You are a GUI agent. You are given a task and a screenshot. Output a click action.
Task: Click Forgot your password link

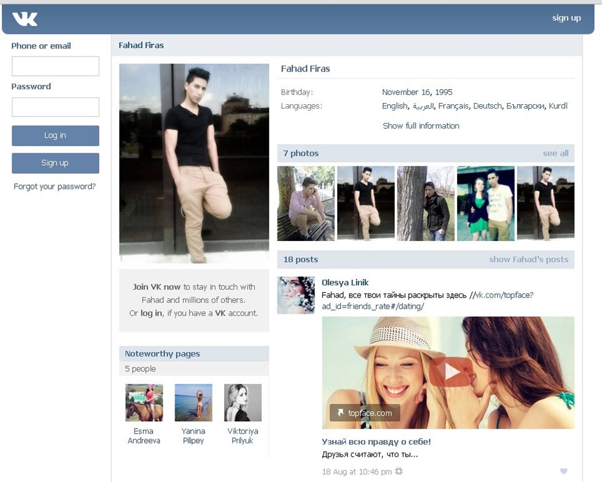tap(55, 186)
